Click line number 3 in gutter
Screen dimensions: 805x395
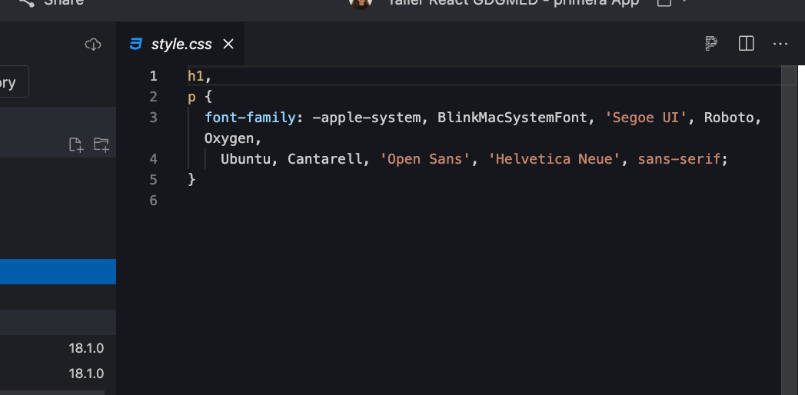[x=154, y=118]
